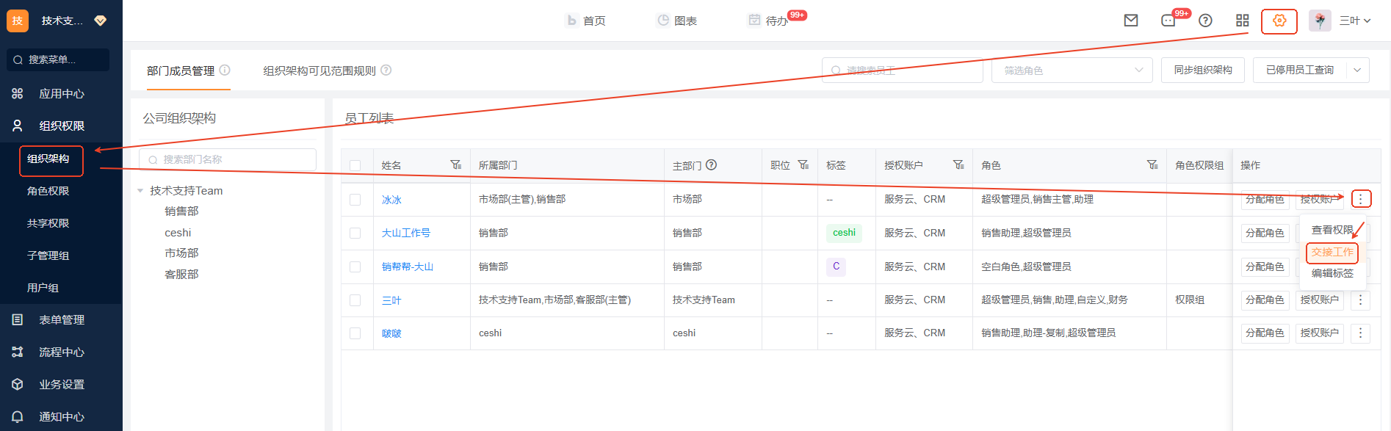Open employee link 销帮帮-大山
Screen dimensions: 1391x431
[408, 267]
